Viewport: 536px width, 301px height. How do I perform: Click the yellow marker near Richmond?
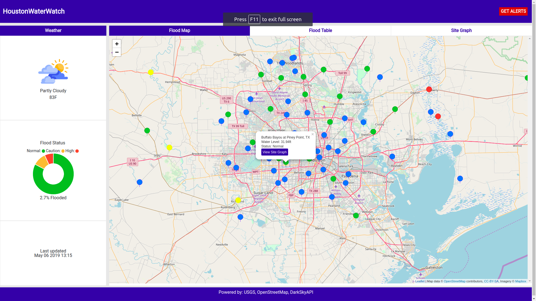click(x=238, y=200)
